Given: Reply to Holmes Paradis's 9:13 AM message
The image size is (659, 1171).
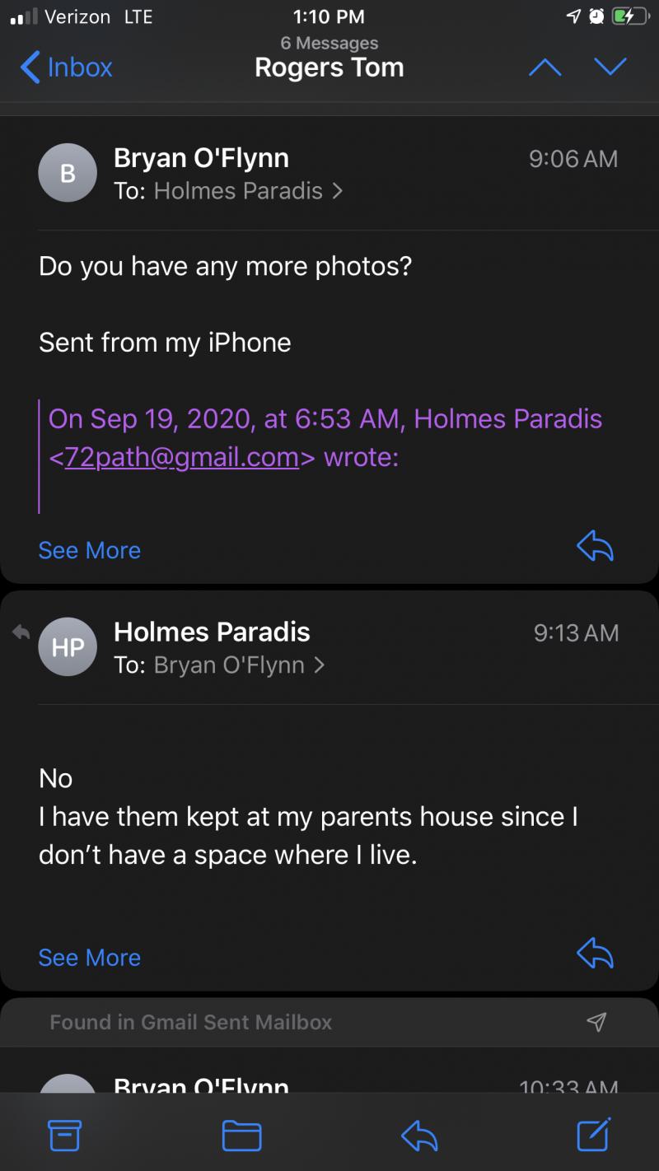Looking at the screenshot, I should (x=595, y=954).
